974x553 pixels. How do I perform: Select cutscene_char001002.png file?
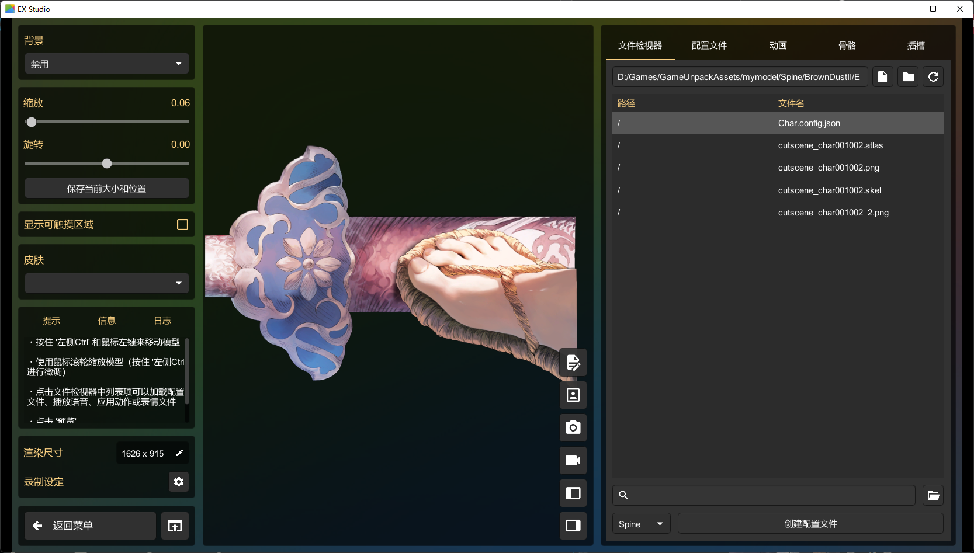[x=778, y=168]
